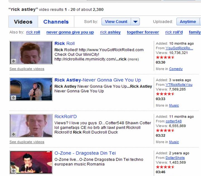This screenshot has width=201, height=176.
Task: Select the 'Views: 10,736,321' text
Action: tap(172, 53)
